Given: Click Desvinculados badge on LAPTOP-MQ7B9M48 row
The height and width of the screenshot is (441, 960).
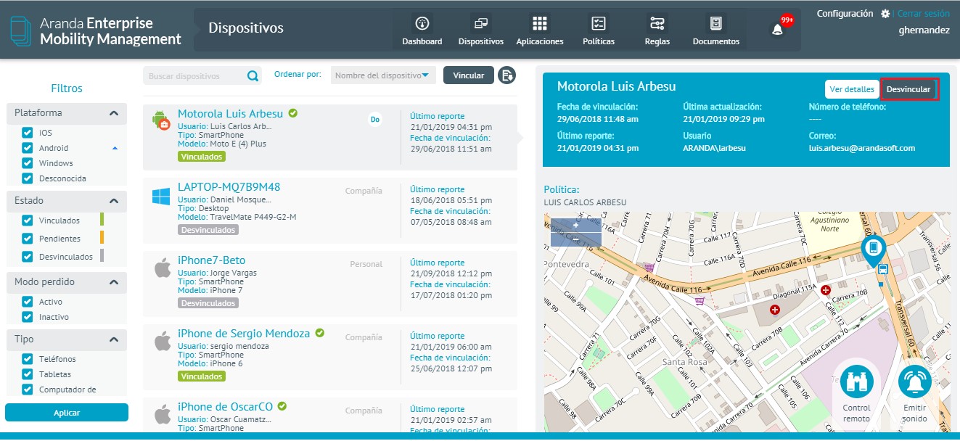Looking at the screenshot, I should [208, 230].
